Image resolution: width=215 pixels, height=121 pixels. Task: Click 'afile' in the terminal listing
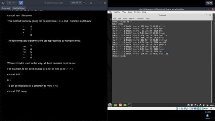162,26
